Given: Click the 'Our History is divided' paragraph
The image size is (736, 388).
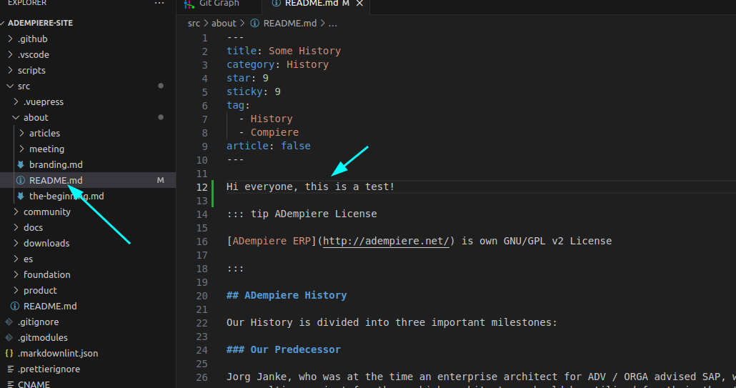Looking at the screenshot, I should point(392,323).
